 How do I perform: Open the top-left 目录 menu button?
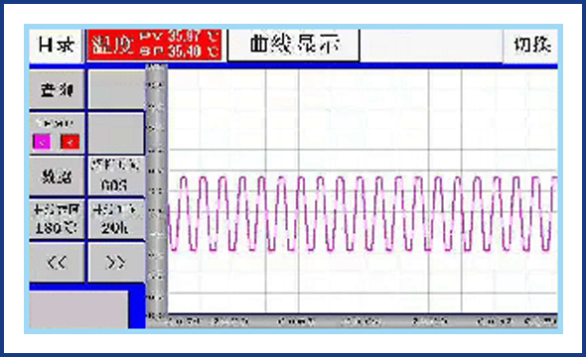[56, 46]
